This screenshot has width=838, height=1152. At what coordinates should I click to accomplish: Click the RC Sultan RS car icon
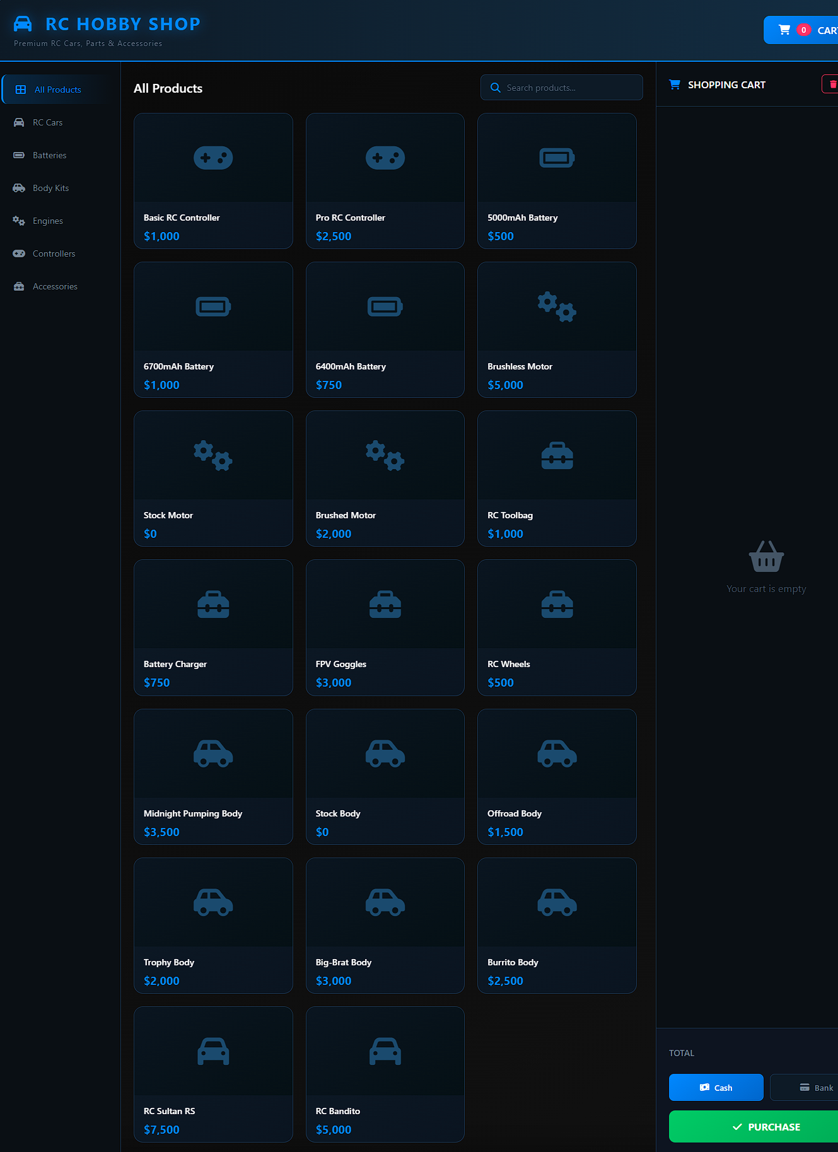(213, 1051)
